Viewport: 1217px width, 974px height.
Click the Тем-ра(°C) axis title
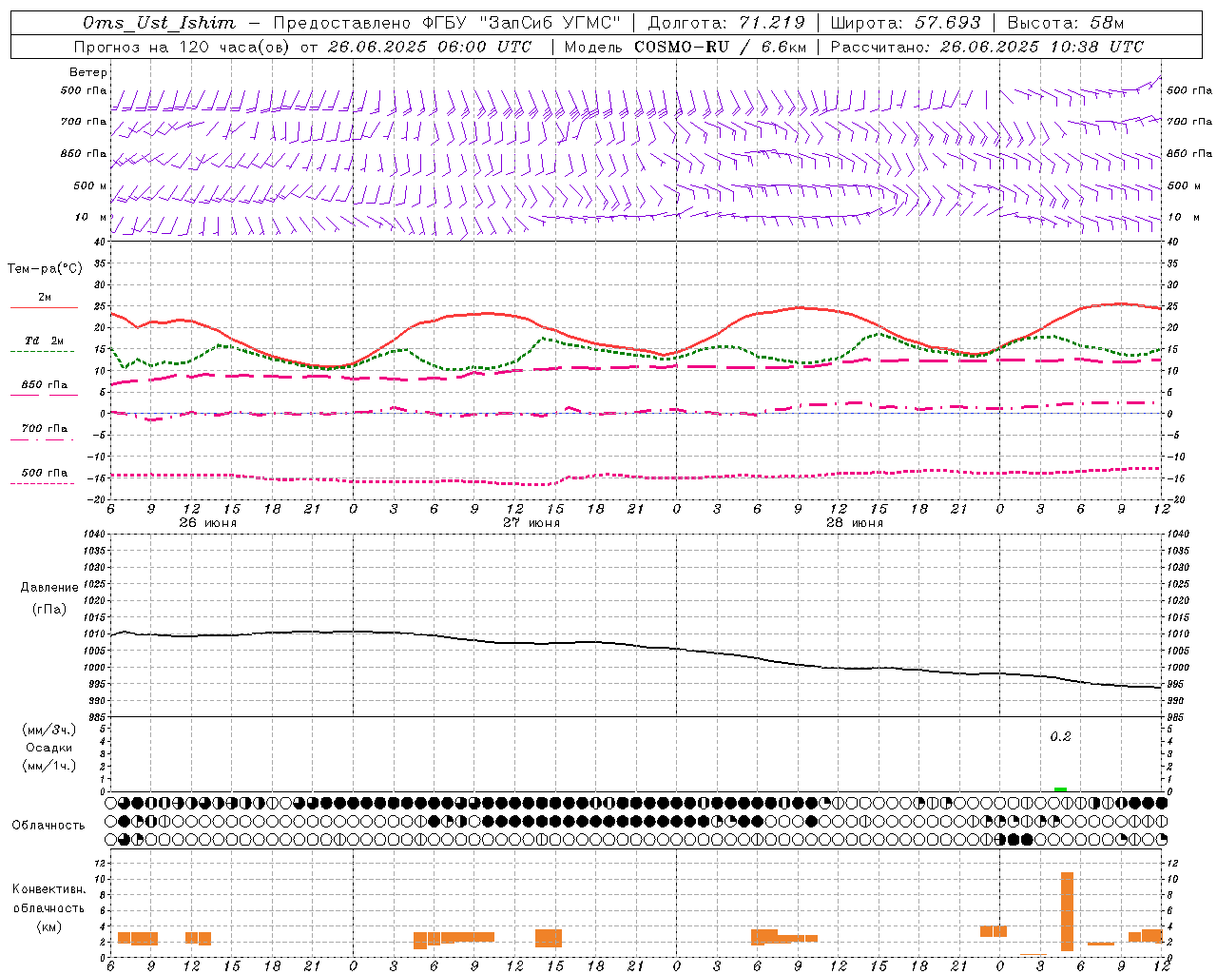pos(45,269)
